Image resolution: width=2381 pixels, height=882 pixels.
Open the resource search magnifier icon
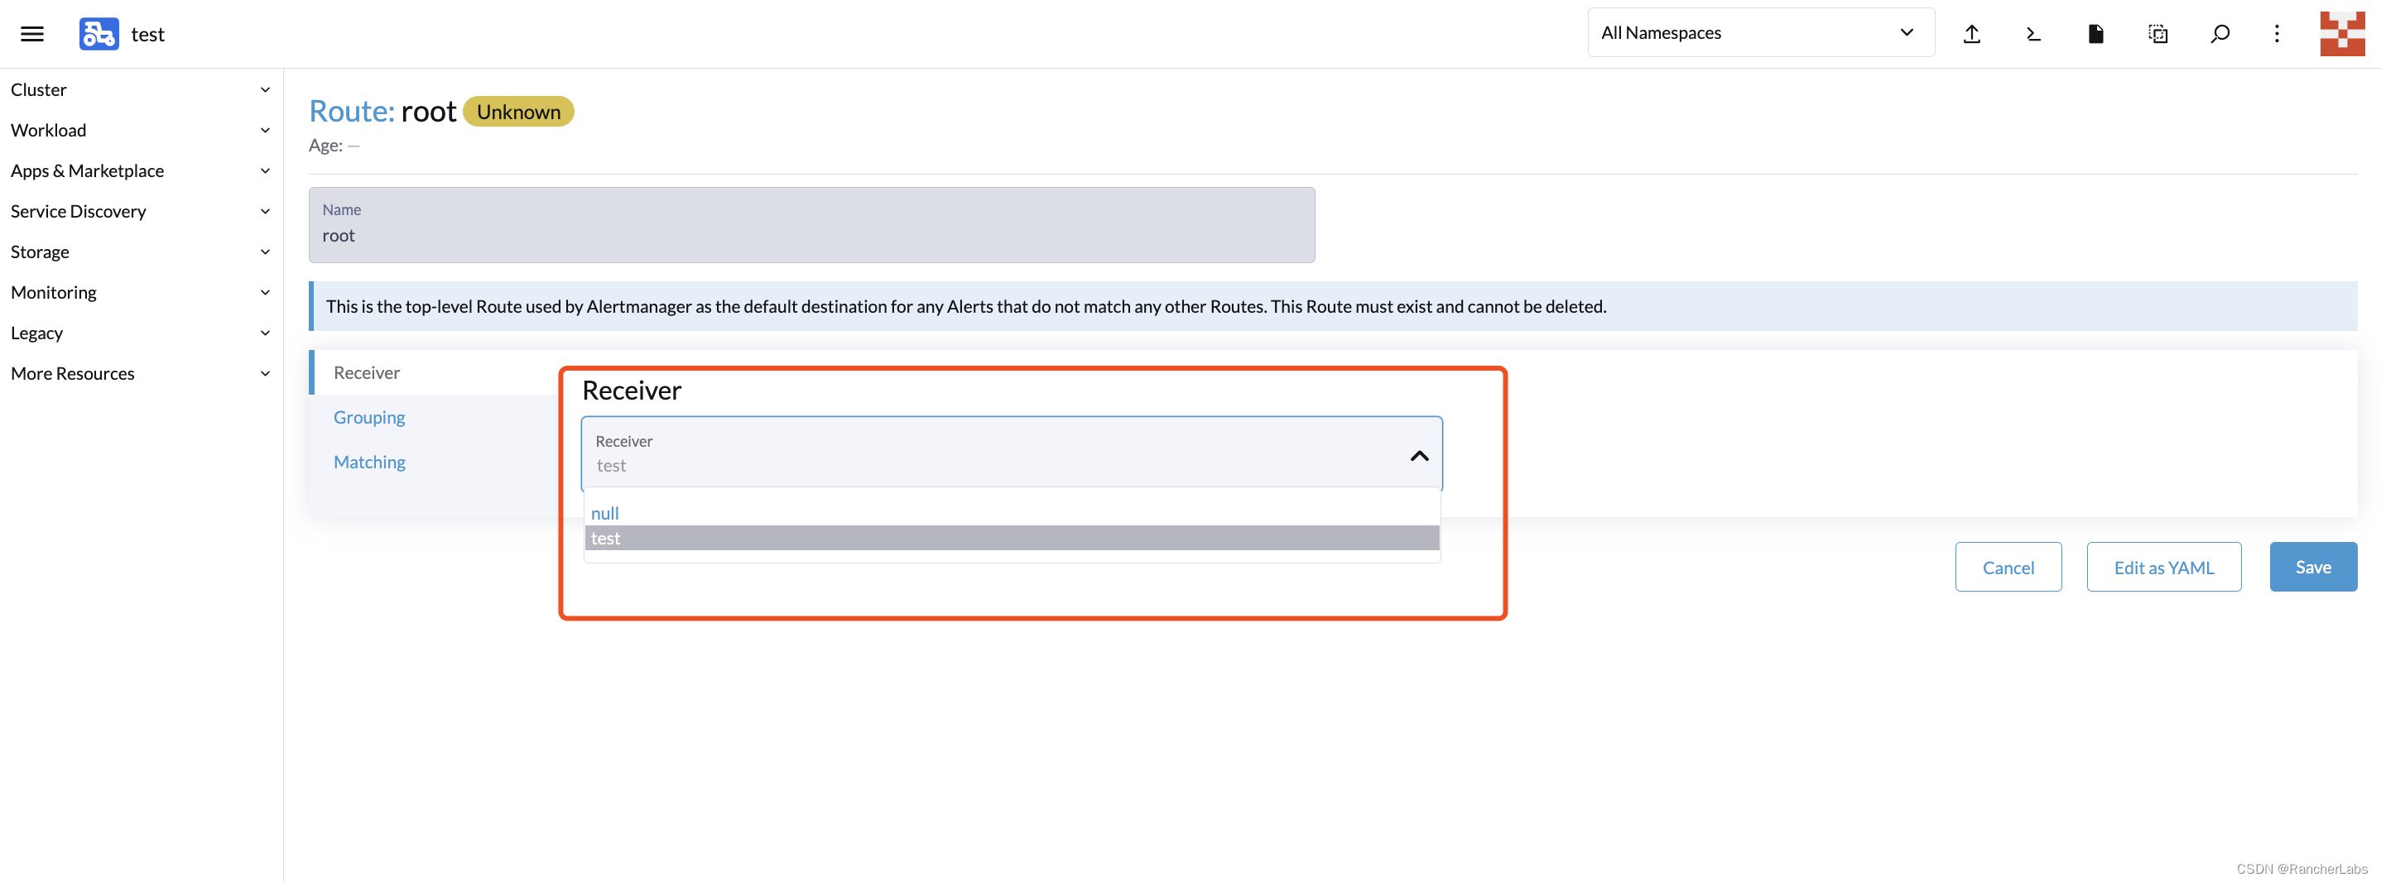(2220, 34)
